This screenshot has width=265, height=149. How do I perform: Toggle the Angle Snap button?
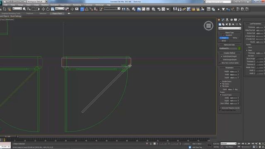[87, 9]
